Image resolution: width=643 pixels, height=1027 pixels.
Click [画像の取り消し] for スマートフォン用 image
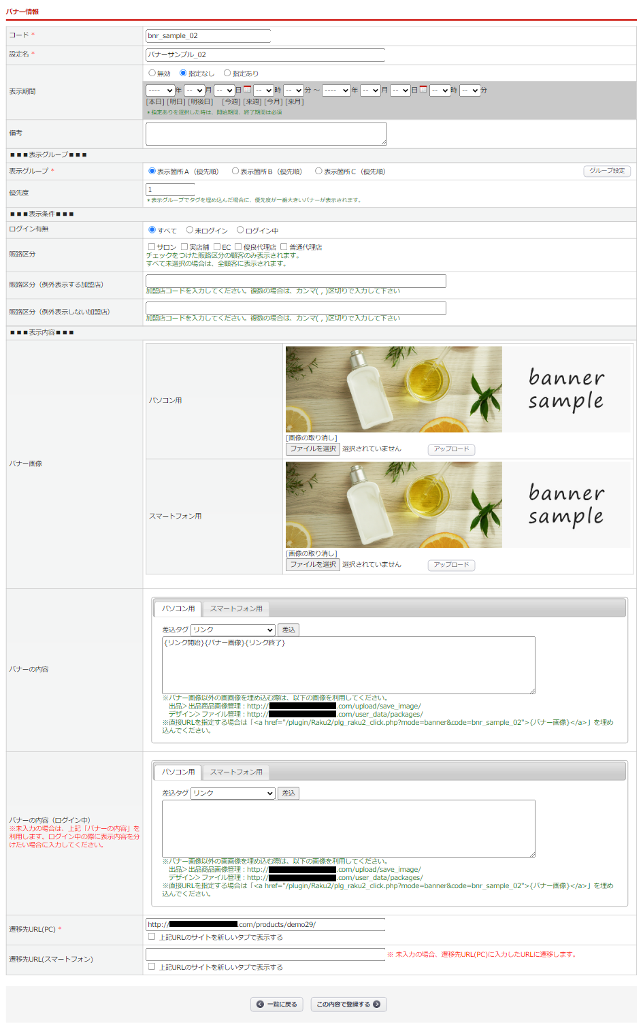coord(312,553)
